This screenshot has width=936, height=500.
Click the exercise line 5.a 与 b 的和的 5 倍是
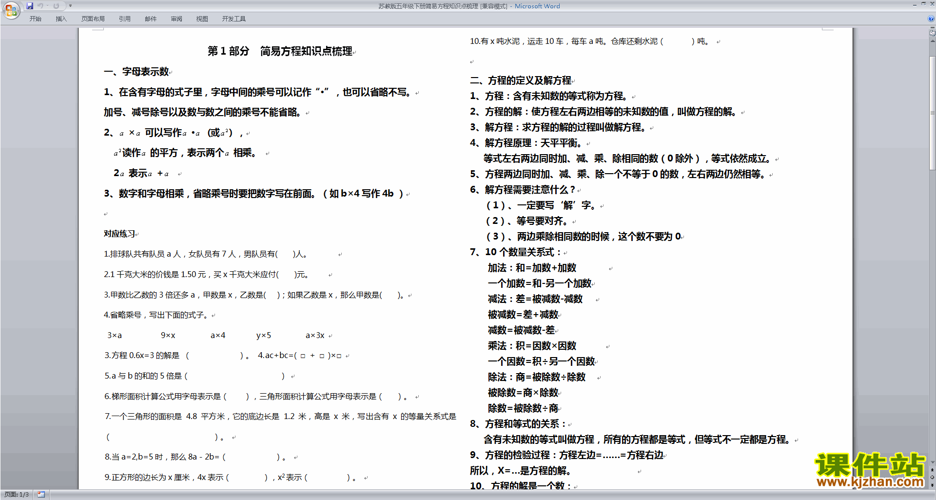pos(195,376)
